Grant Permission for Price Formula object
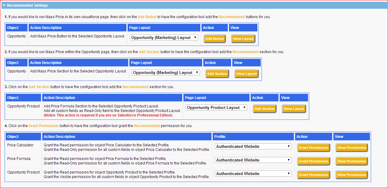This screenshot has width=388, height=188. point(313,161)
